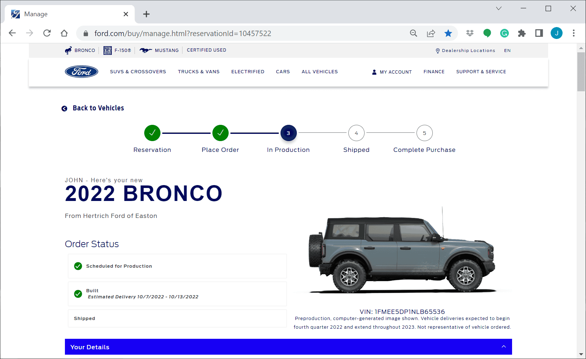Click the vertical scrollbar thumb

click(581, 72)
